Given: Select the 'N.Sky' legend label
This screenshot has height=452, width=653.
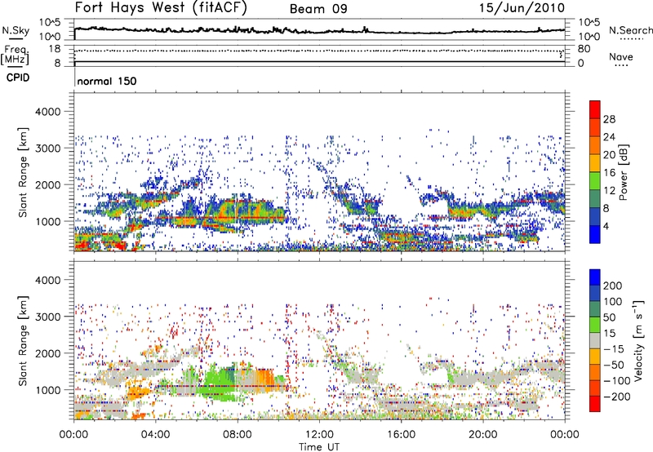Looking at the screenshot, I should coord(16,30).
